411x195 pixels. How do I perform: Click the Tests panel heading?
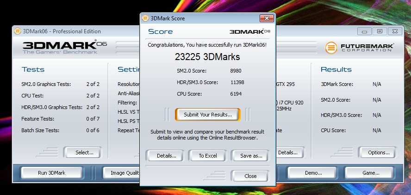point(33,69)
